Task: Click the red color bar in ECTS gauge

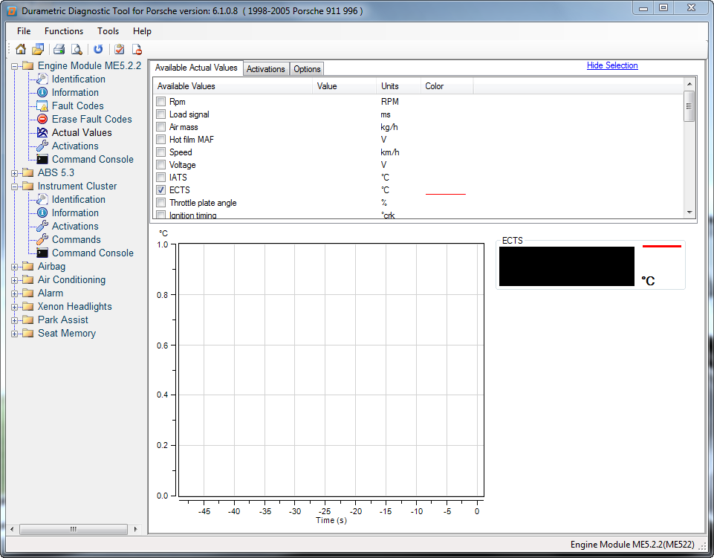Action: pos(662,247)
